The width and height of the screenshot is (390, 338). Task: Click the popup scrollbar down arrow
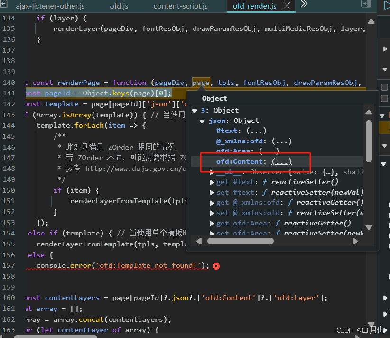click(369, 227)
